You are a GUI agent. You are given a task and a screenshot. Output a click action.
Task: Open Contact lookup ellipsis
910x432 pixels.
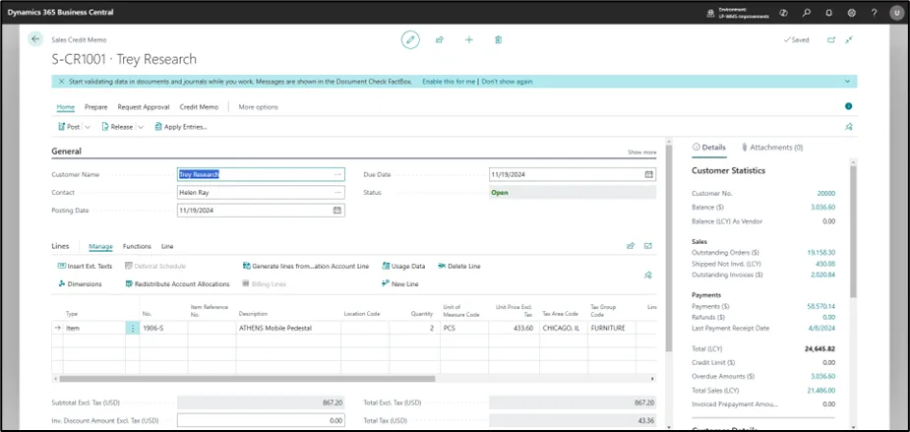click(337, 192)
